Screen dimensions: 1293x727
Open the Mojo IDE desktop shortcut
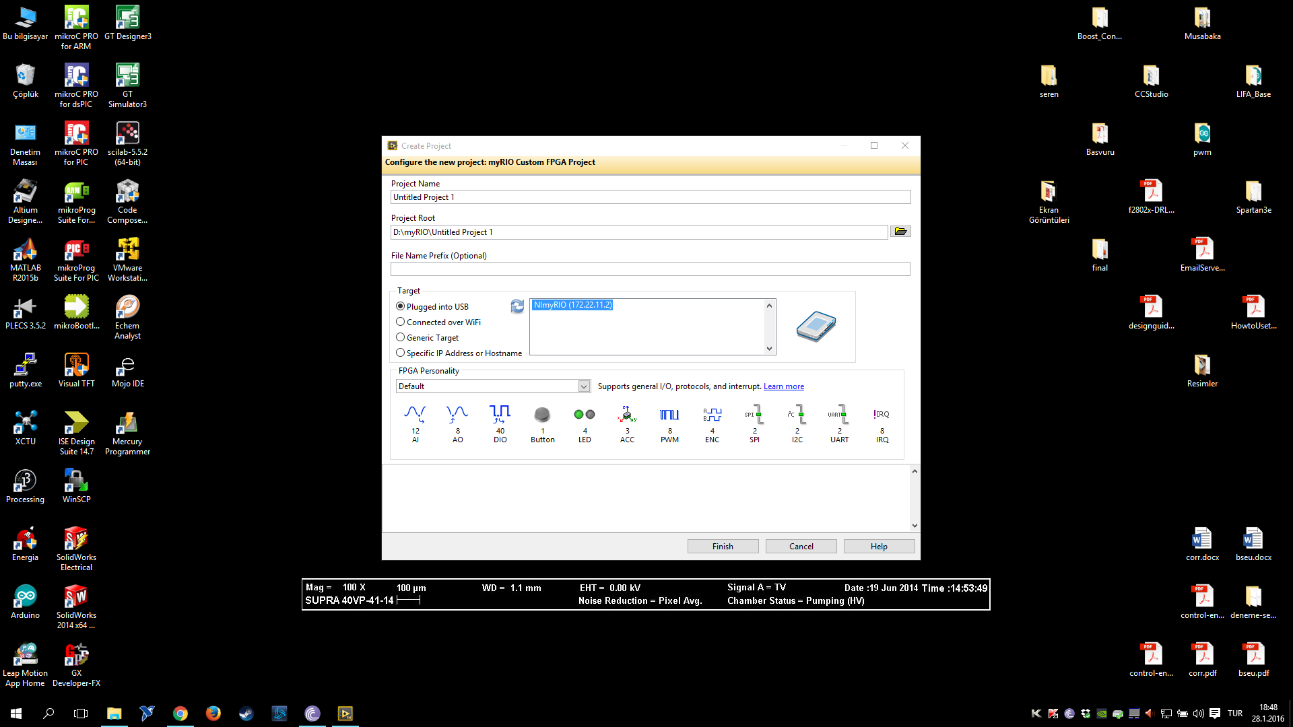point(127,371)
